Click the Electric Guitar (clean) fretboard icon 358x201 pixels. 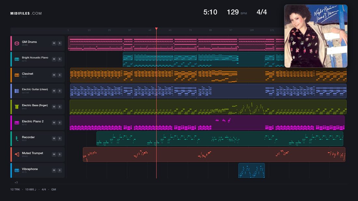coord(17,91)
